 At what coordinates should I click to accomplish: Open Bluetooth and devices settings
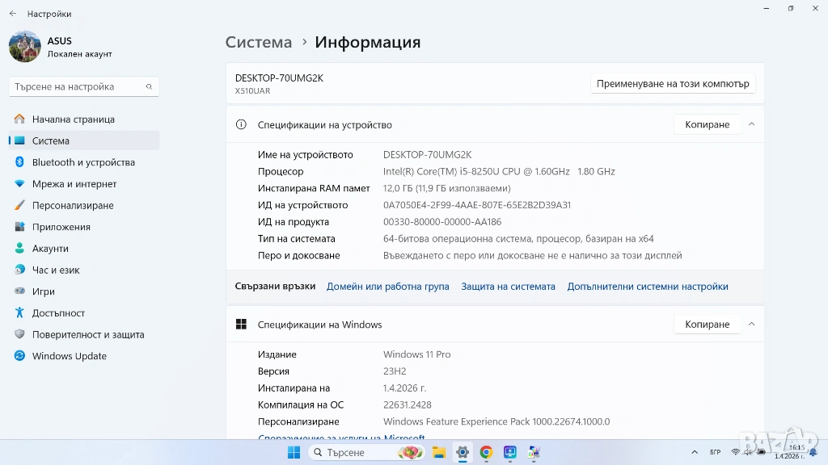(x=82, y=162)
